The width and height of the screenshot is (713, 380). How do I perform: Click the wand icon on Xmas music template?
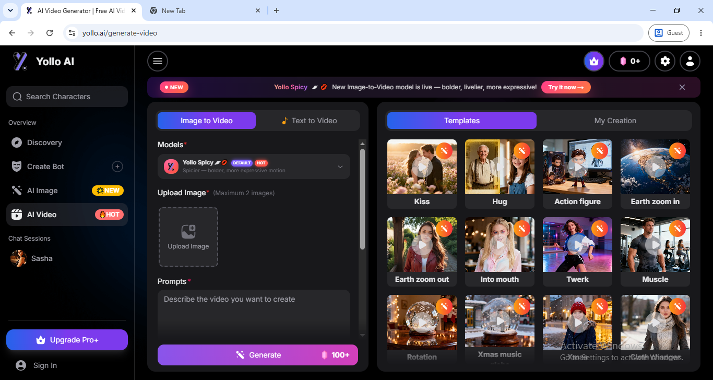coord(522,307)
